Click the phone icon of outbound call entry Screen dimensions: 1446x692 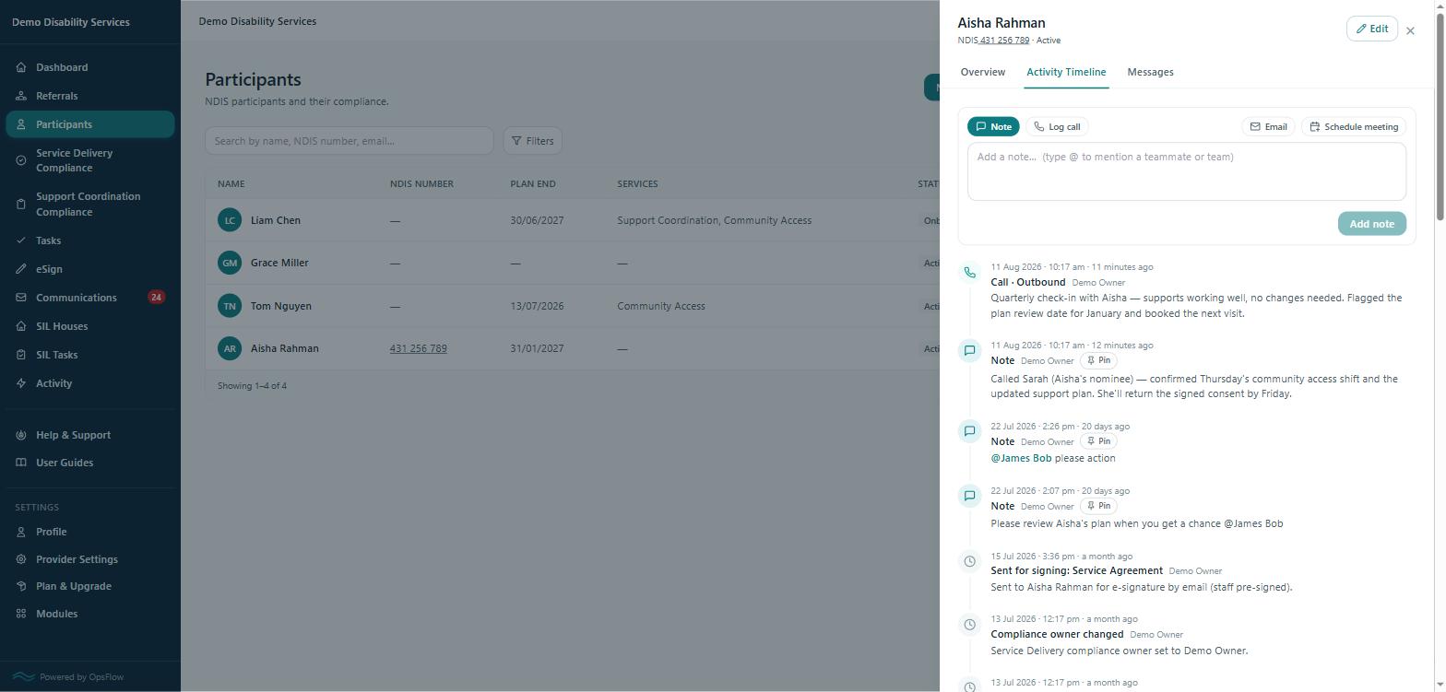click(x=969, y=272)
